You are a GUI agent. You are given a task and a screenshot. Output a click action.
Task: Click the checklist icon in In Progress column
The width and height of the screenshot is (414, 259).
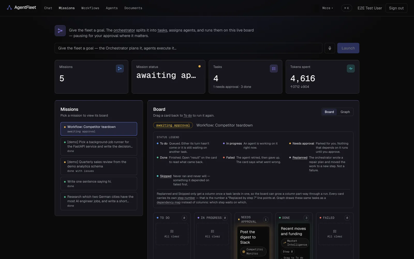pyautogui.click(x=212, y=231)
